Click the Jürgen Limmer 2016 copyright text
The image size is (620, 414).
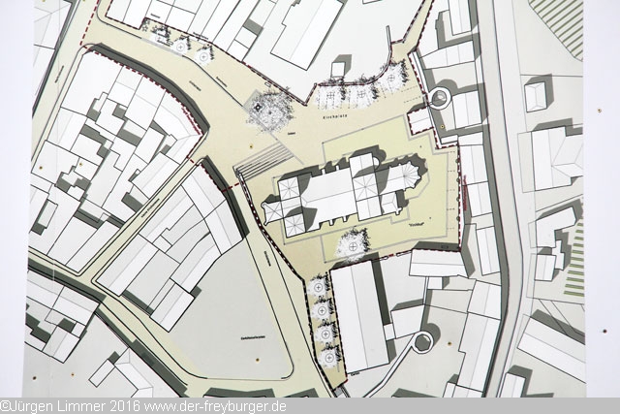[x=68, y=406]
